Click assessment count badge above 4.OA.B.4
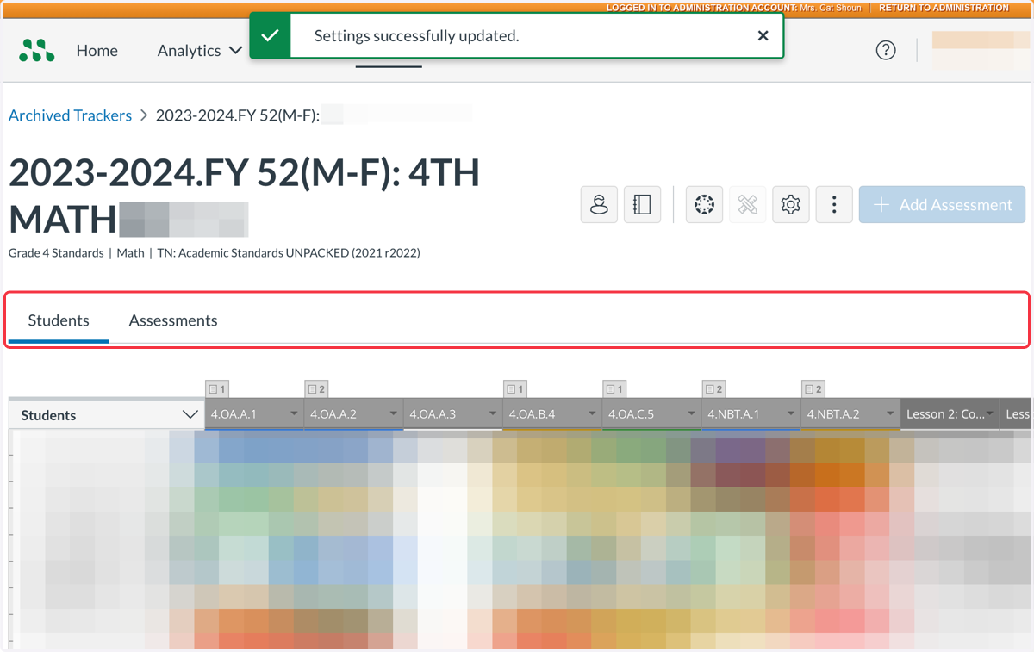 click(515, 389)
